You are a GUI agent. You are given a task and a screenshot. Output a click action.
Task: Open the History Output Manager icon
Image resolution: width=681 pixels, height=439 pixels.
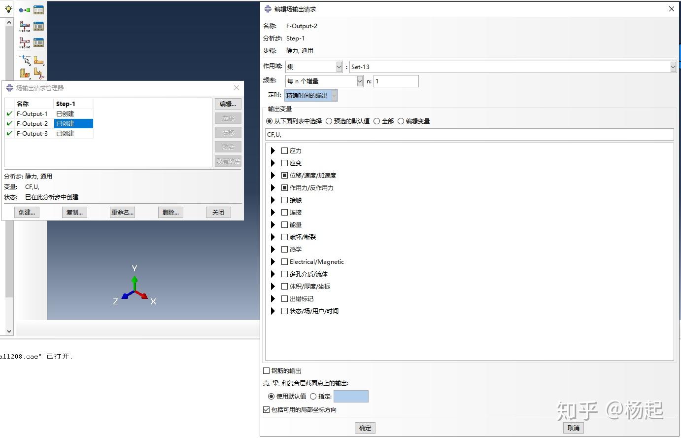38,42
